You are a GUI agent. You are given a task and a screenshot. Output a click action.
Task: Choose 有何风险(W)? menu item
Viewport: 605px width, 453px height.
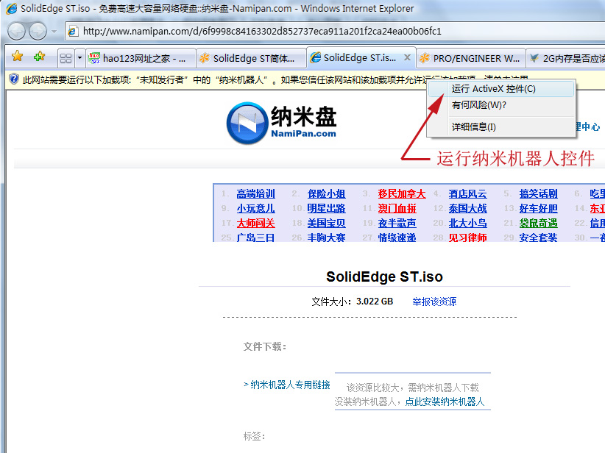500,105
